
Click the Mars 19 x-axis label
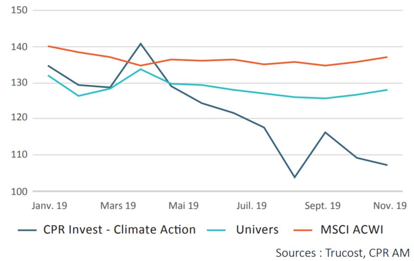pyautogui.click(x=118, y=205)
